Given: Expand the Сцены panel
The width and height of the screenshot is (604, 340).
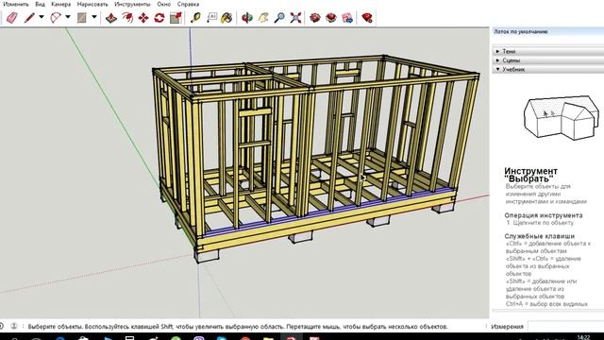Looking at the screenshot, I should point(548,60).
